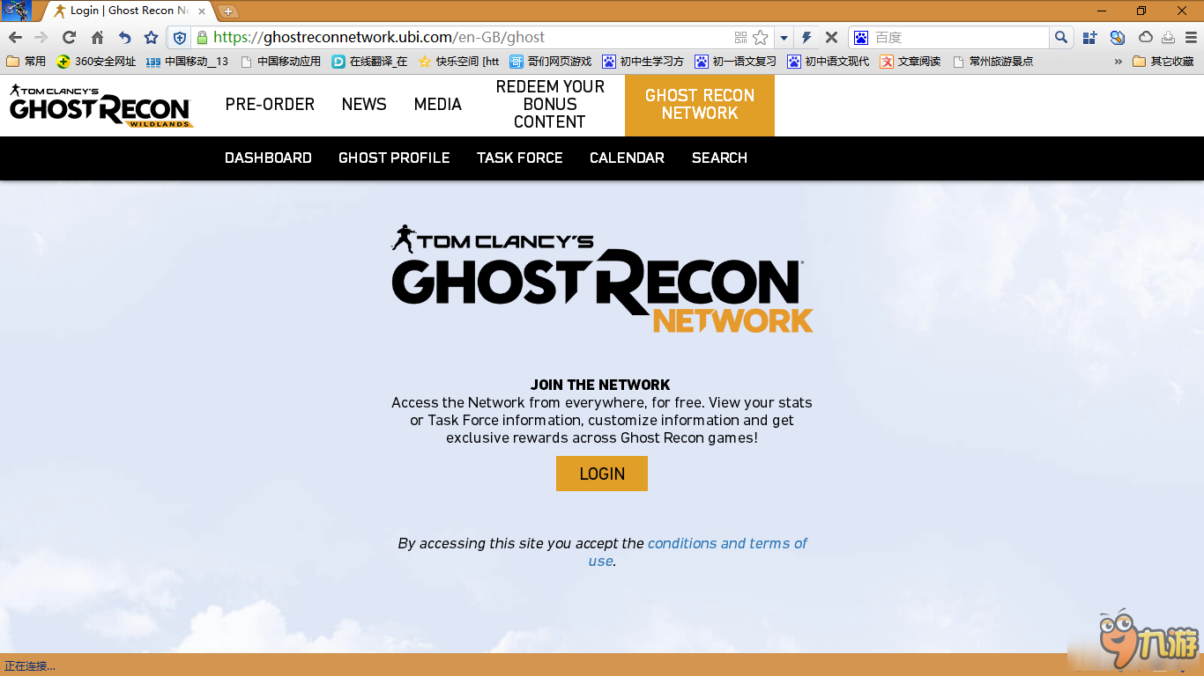Open the 其它收藏 bookmarks folder
The image size is (1204, 676).
coord(1163,62)
